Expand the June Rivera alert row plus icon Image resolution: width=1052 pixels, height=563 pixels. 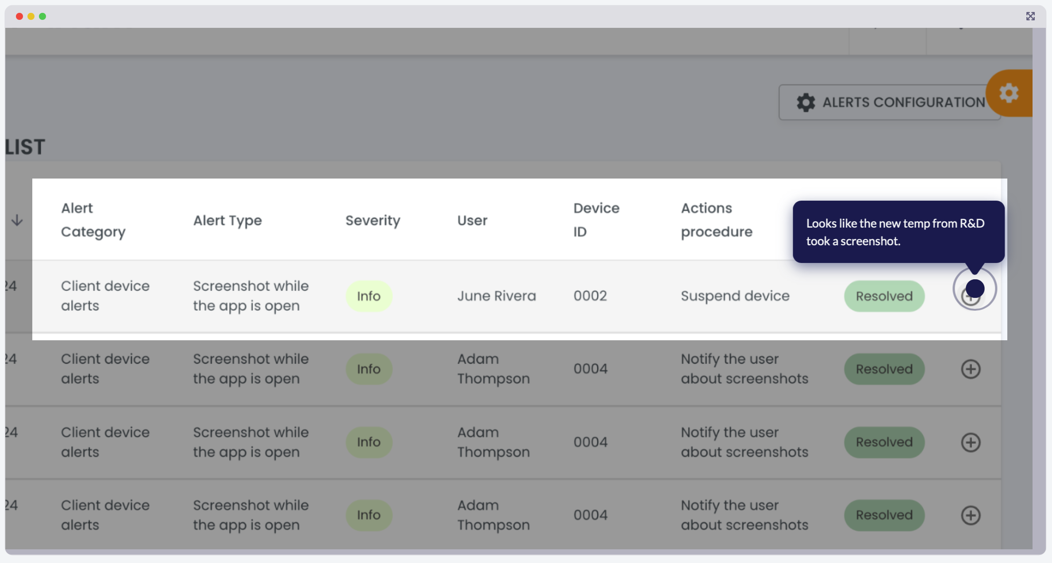[971, 296]
